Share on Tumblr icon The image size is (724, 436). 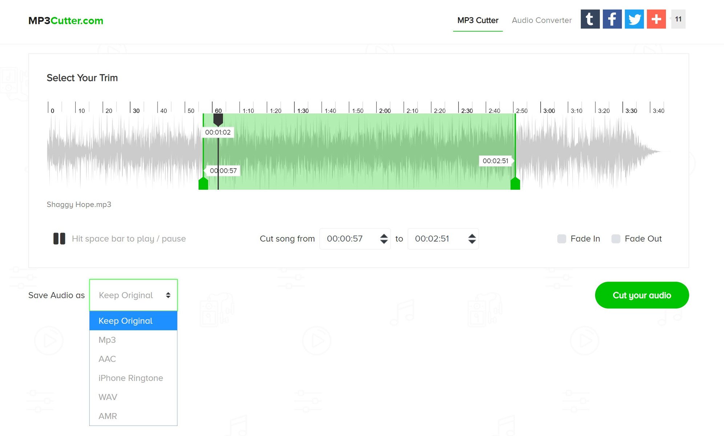coord(590,19)
